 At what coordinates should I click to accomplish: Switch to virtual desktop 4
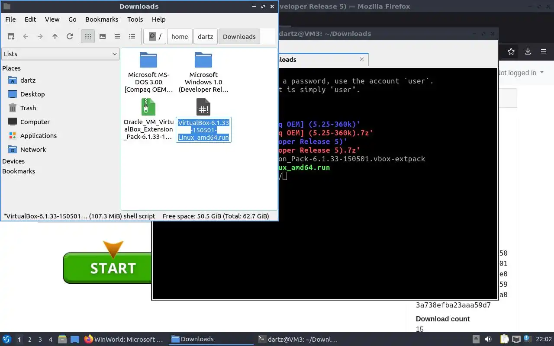51,340
